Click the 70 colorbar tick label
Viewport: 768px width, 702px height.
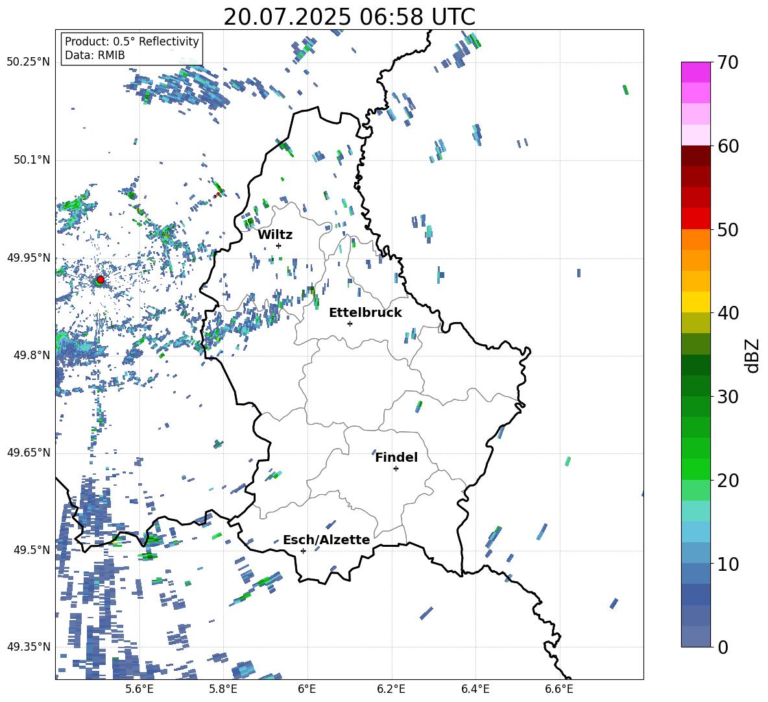click(x=728, y=62)
